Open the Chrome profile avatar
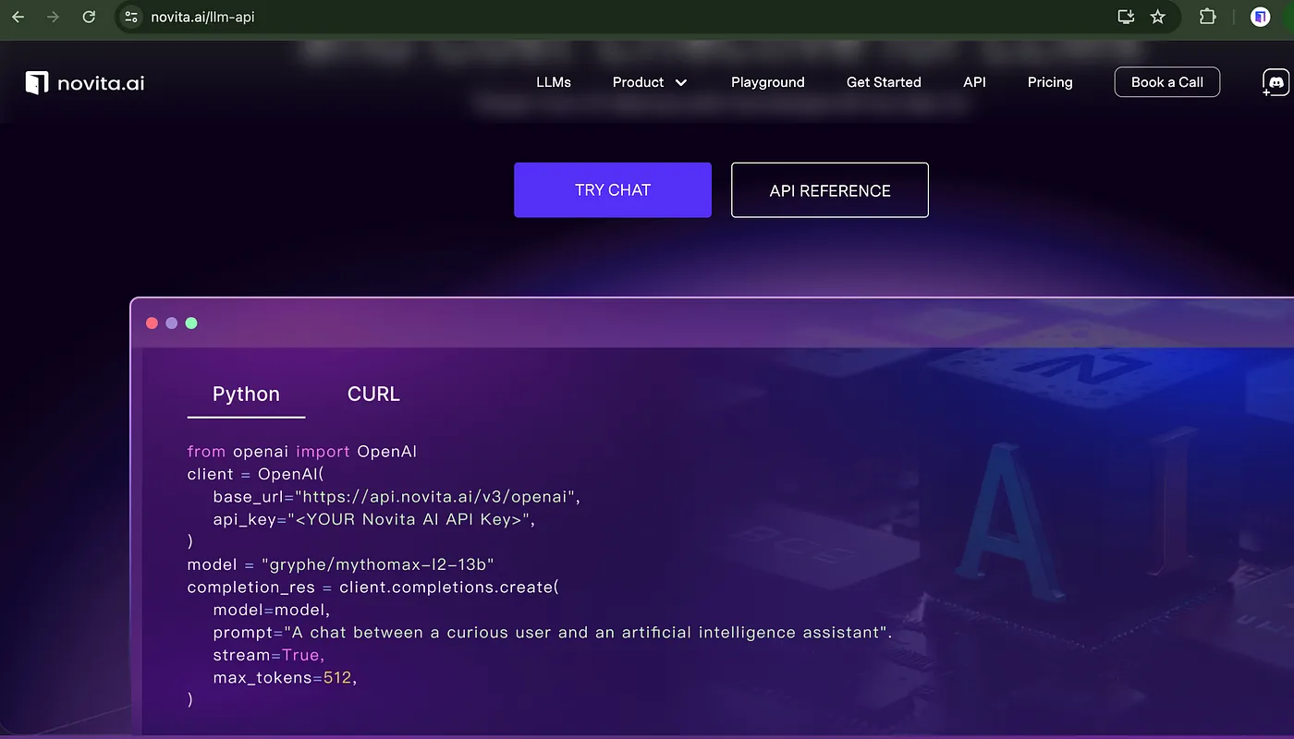The height and width of the screenshot is (739, 1294). tap(1260, 17)
